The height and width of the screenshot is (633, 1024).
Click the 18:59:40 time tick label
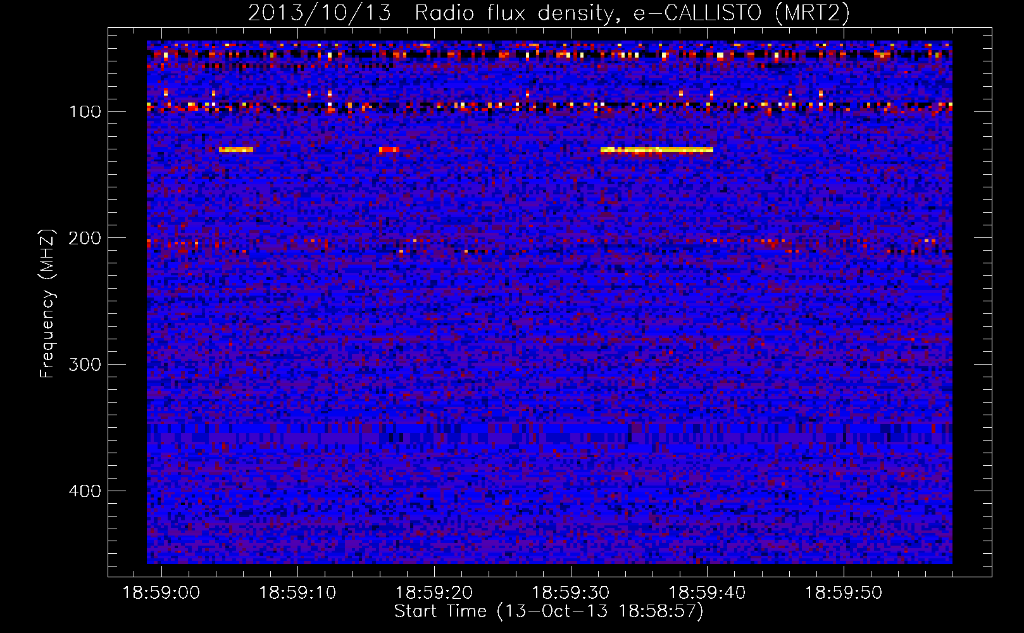(x=707, y=593)
